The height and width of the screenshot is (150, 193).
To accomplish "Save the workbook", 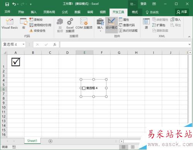I will coord(7,4).
